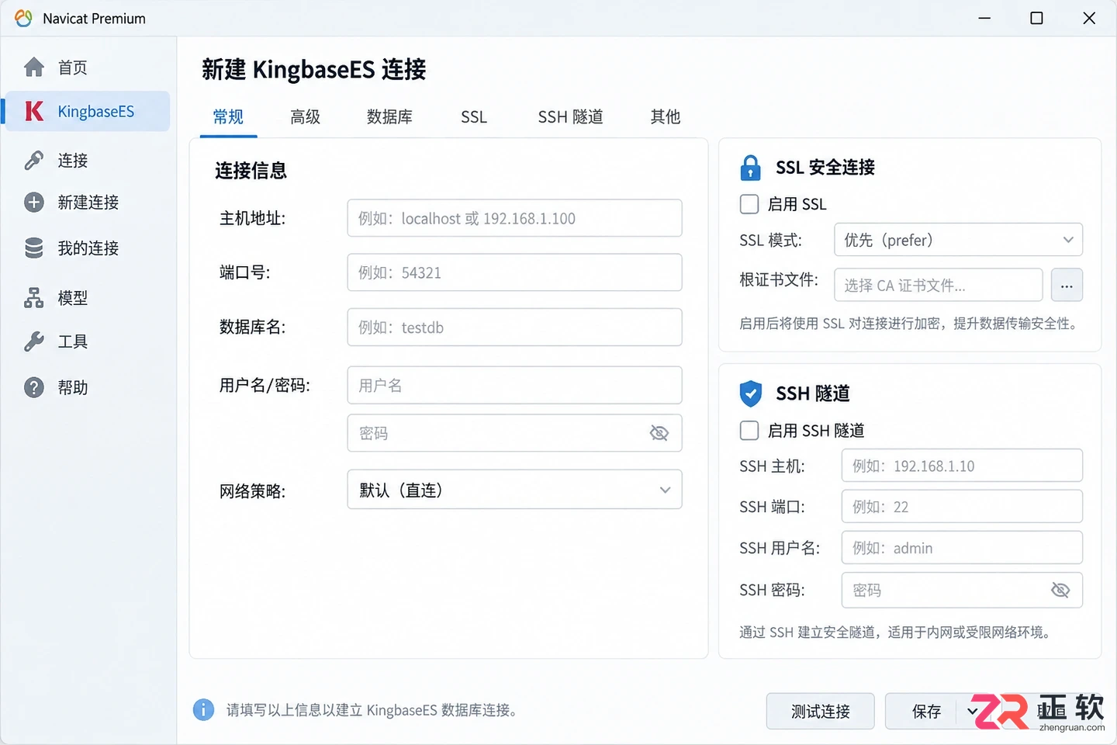Click the 根证书文件 input field
The width and height of the screenshot is (1117, 745).
point(938,285)
